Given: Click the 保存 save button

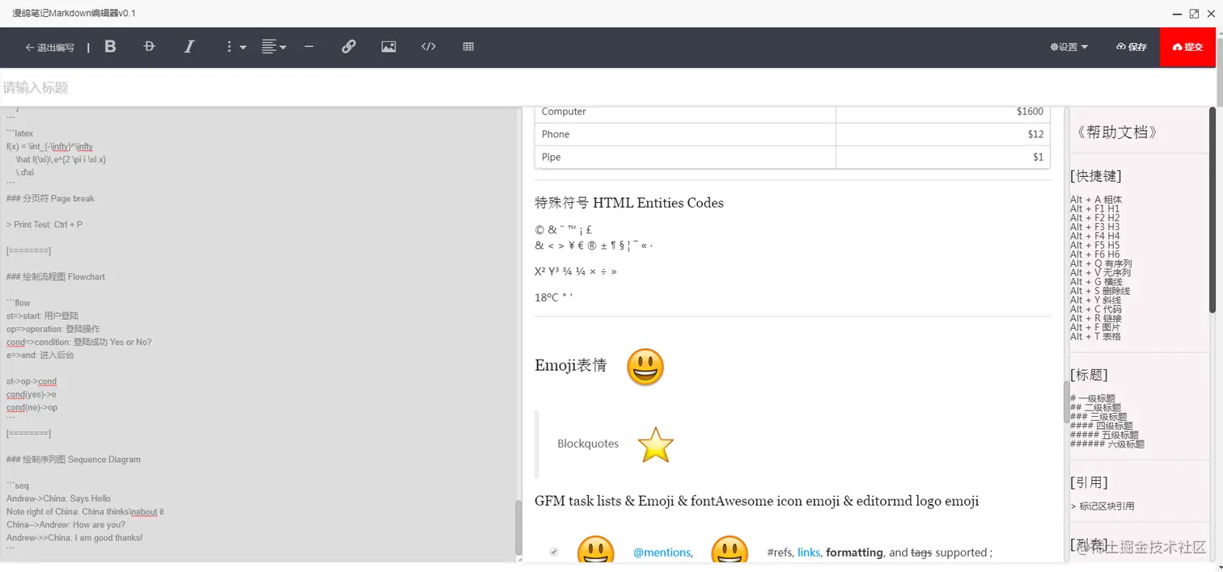Looking at the screenshot, I should point(1132,47).
